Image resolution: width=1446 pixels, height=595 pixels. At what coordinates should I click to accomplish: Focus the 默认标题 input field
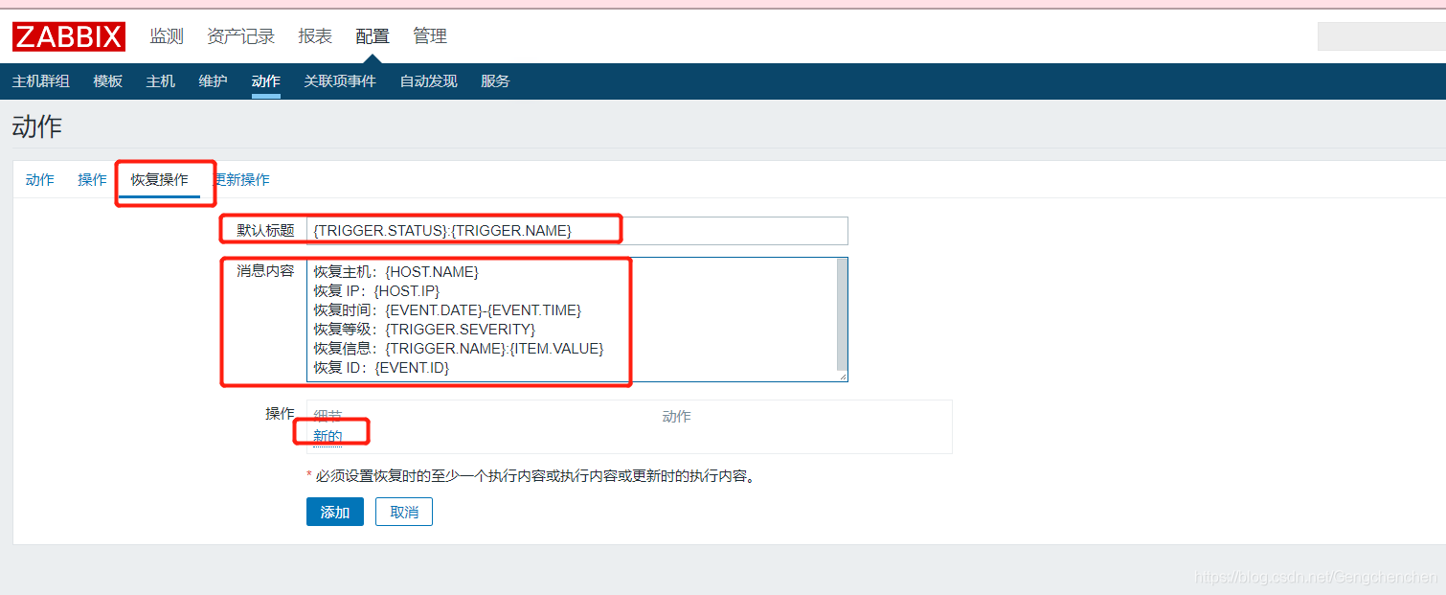(577, 230)
